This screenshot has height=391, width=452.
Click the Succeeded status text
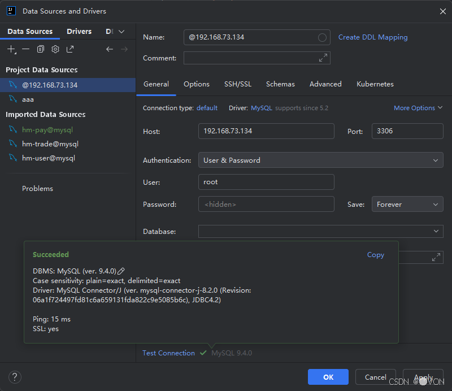(51, 255)
